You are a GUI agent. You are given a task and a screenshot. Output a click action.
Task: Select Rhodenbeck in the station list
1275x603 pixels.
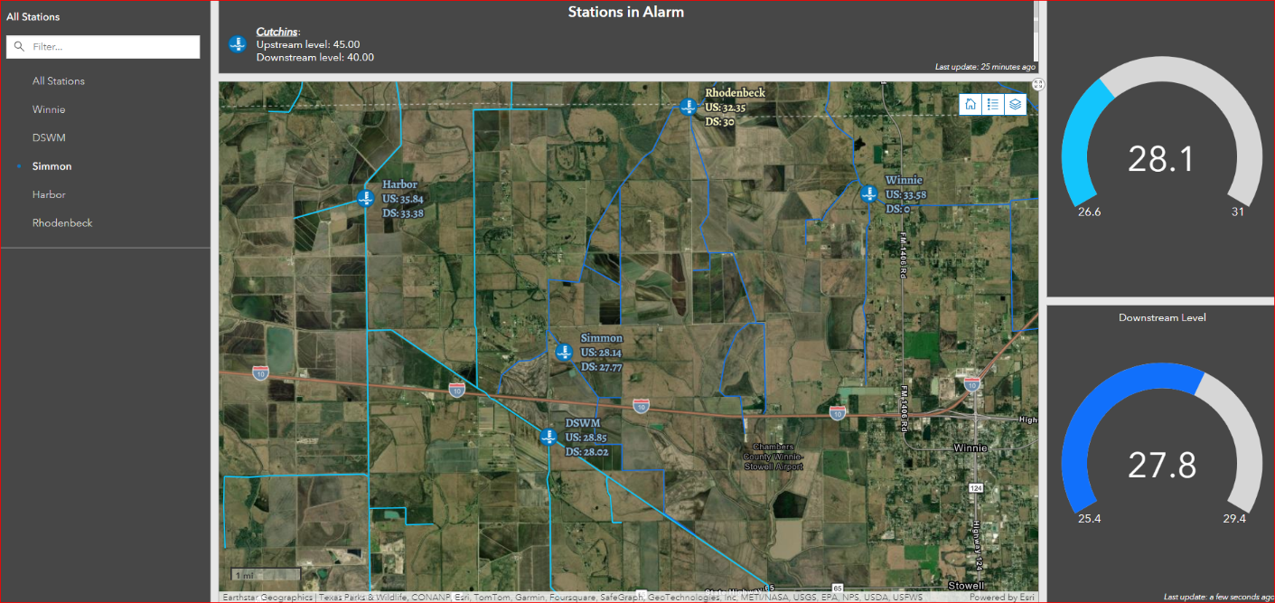pyautogui.click(x=62, y=223)
